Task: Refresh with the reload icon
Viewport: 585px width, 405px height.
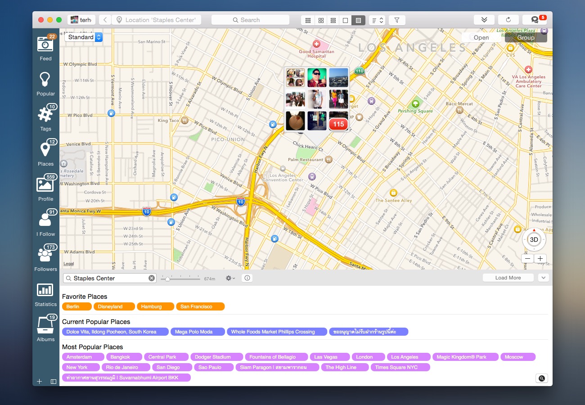Action: (x=508, y=20)
